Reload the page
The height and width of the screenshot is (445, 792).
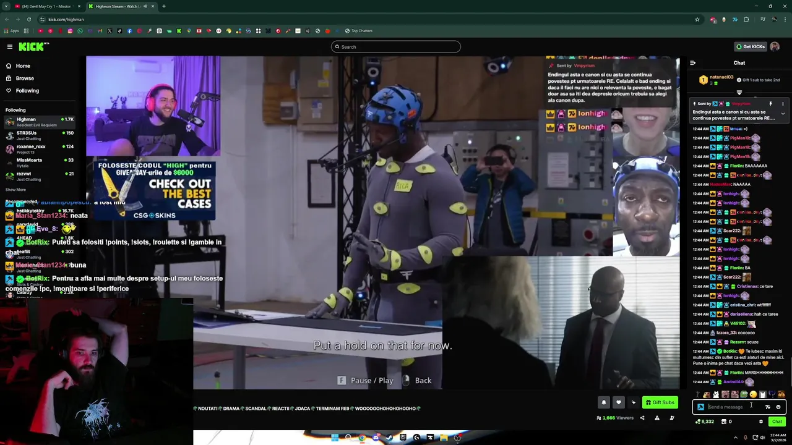pyautogui.click(x=29, y=19)
